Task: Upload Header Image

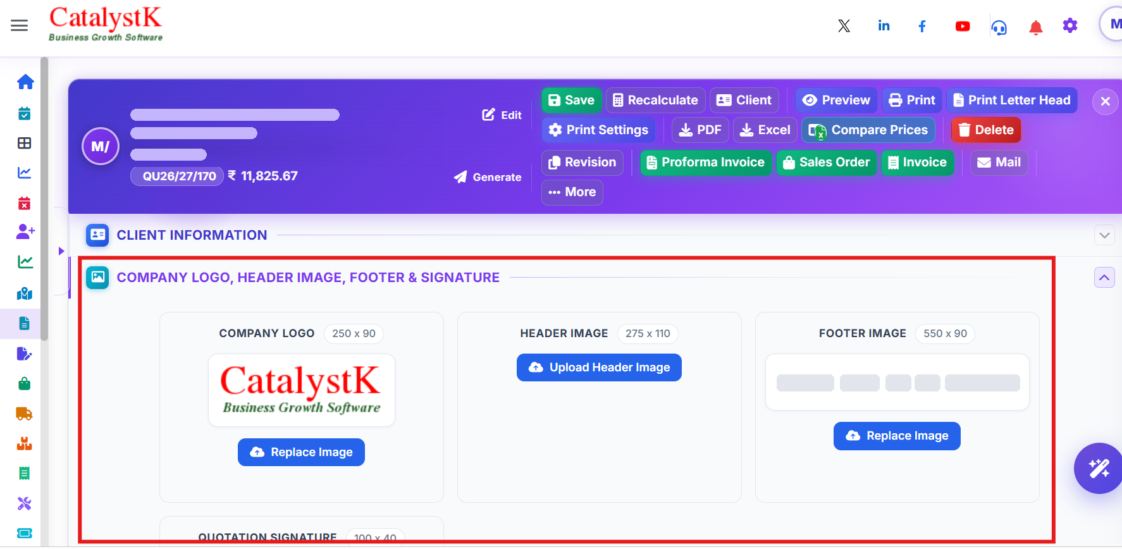Action: [599, 367]
